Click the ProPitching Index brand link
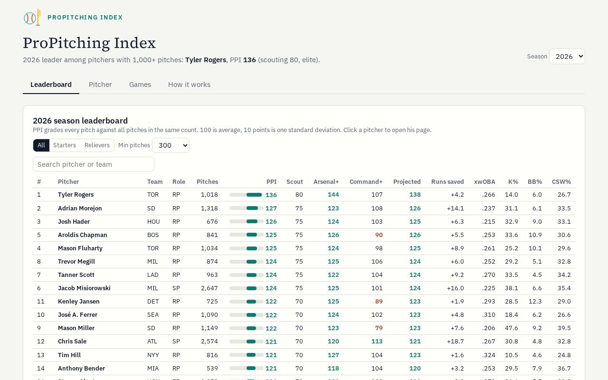This screenshot has width=608, height=380. 85,18
